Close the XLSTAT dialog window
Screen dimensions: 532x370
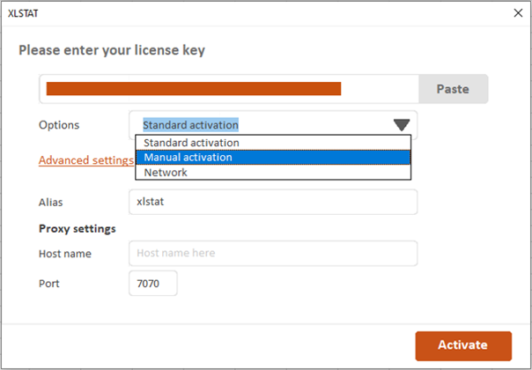[x=518, y=13]
